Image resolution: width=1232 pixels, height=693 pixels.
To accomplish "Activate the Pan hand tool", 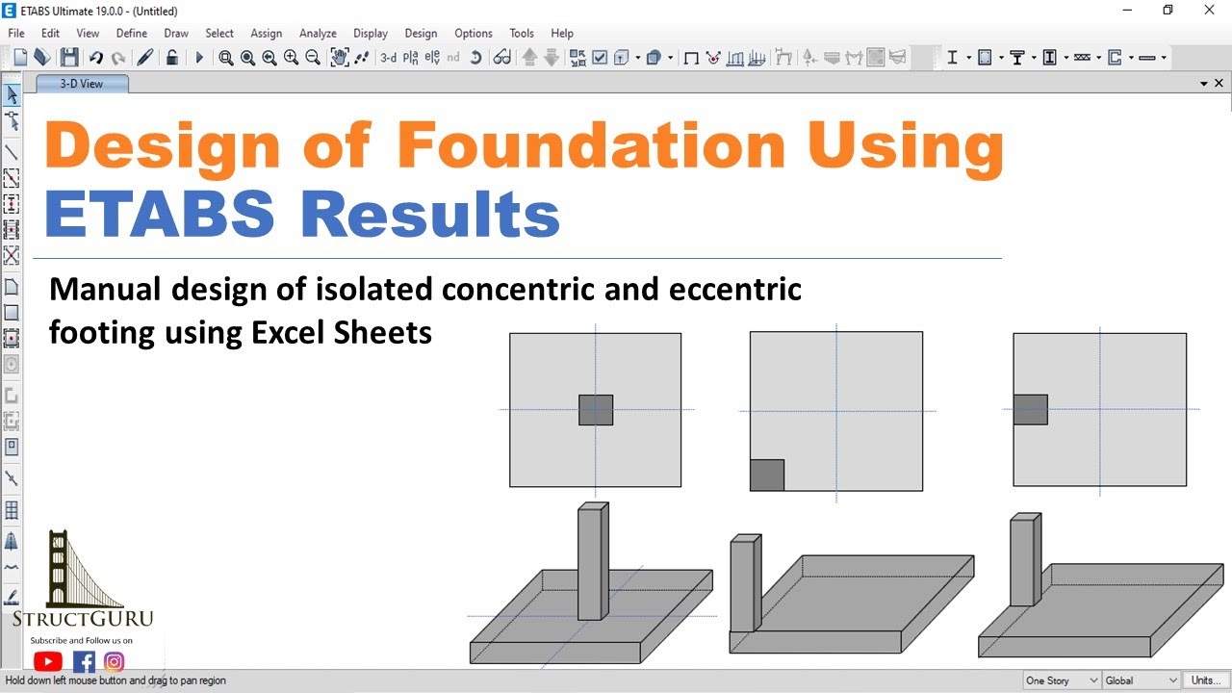I will coord(340,58).
